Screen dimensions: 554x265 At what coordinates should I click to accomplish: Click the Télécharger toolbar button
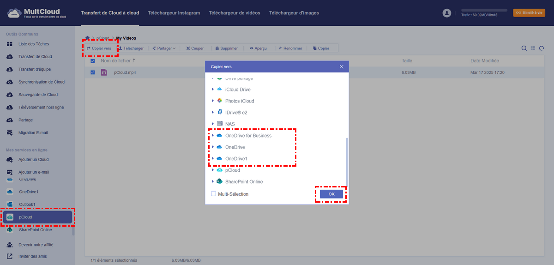131,48
